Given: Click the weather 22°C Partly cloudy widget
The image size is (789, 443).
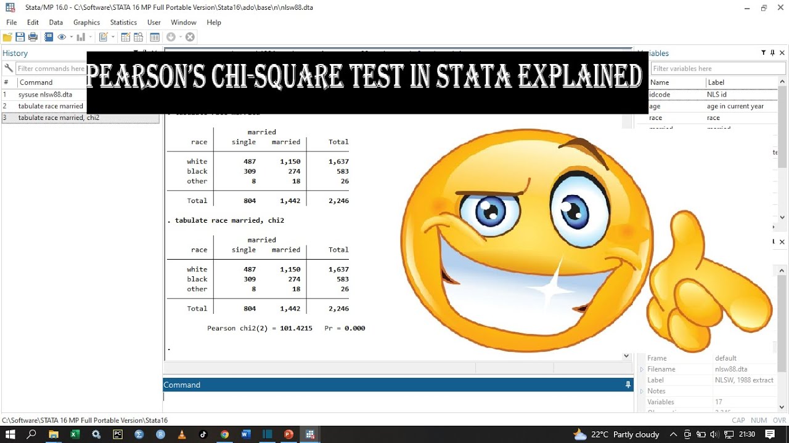Looking at the screenshot, I should 616,434.
